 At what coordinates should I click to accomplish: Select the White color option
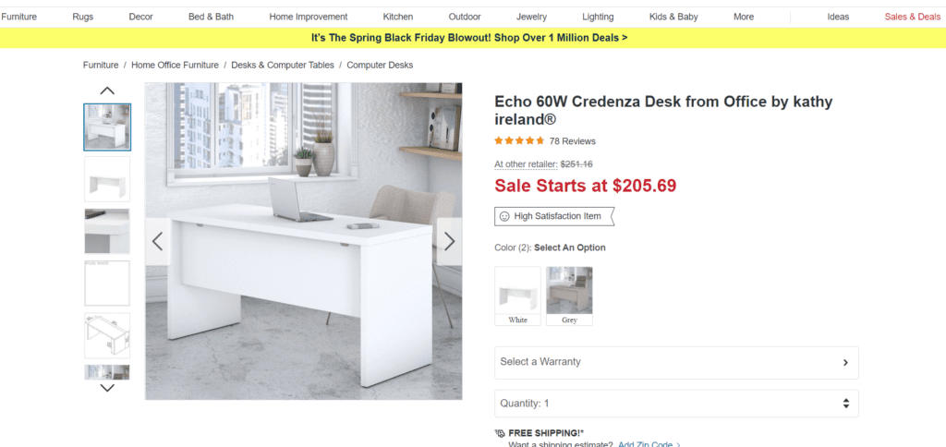[x=517, y=296]
